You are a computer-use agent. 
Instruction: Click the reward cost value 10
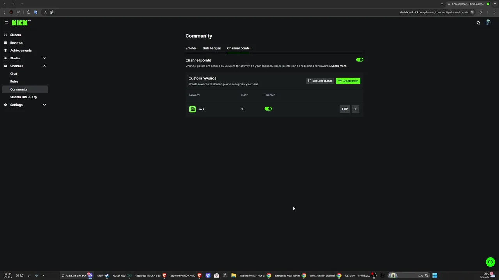[x=243, y=109]
